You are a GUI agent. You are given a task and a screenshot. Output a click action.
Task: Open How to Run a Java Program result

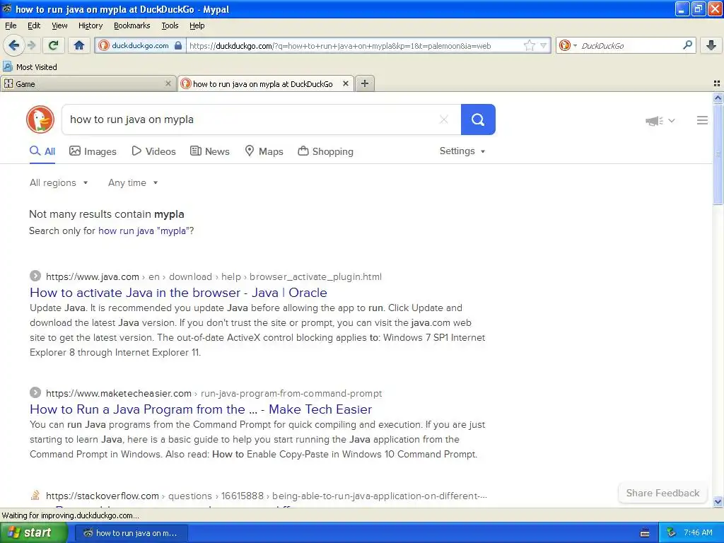201,409
